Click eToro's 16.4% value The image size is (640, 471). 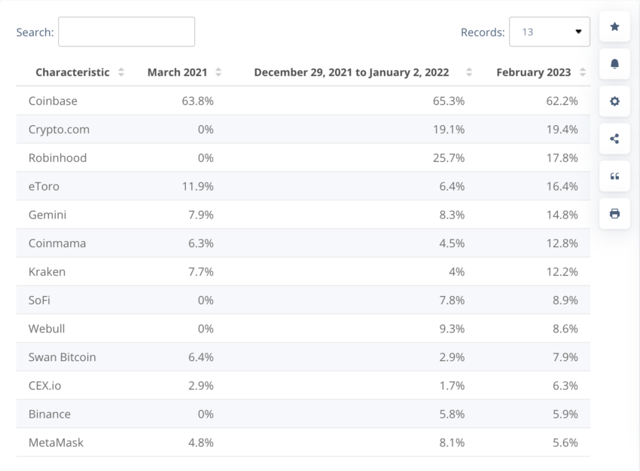(x=562, y=186)
